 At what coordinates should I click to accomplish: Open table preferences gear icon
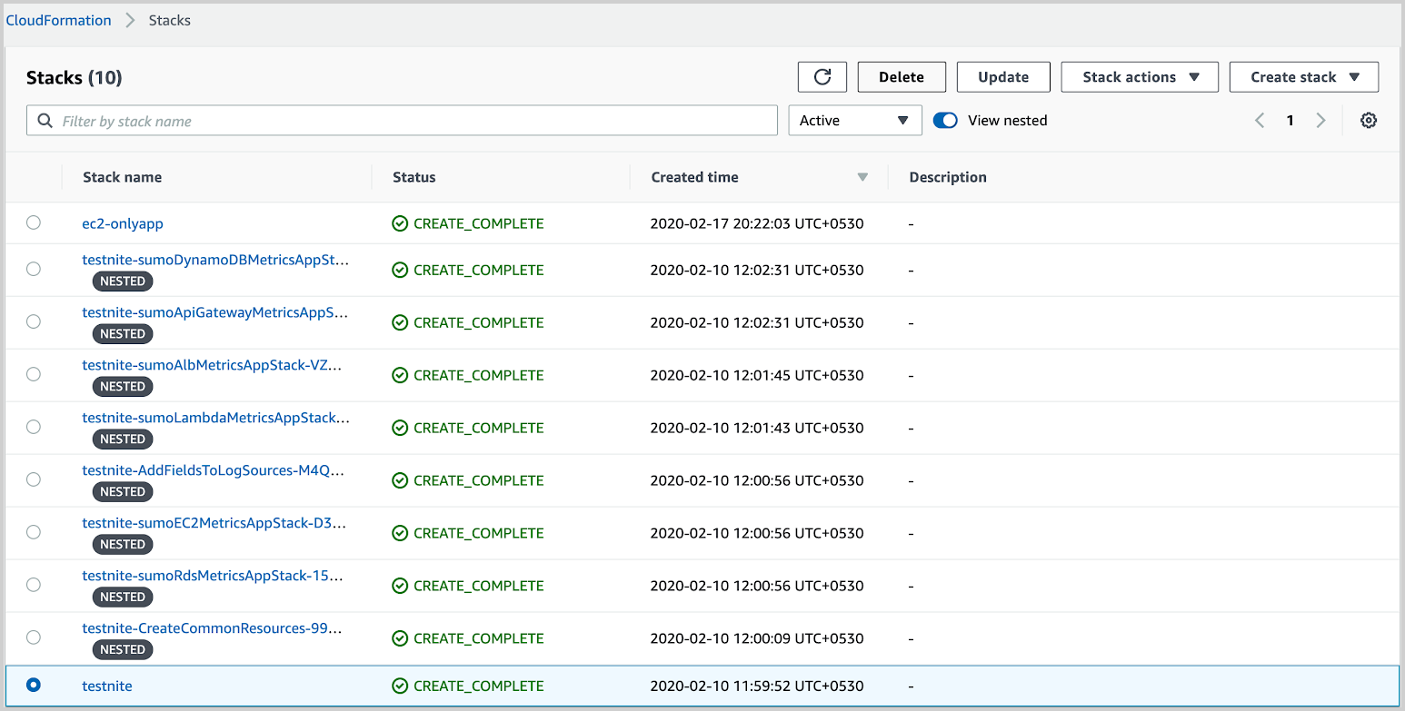[1368, 121]
